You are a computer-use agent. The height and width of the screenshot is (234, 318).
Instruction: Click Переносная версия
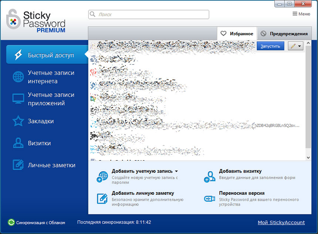(242, 193)
